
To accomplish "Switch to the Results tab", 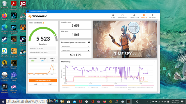I will pyautogui.click(x=144, y=16).
